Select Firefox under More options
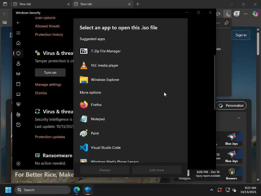Image resolution: width=261 pixels, height=196 pixels. 130,105
